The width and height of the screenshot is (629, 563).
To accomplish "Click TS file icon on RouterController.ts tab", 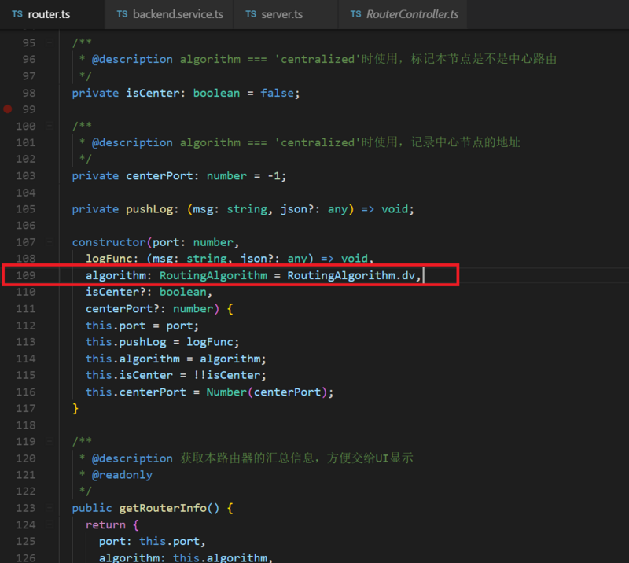I will point(356,14).
